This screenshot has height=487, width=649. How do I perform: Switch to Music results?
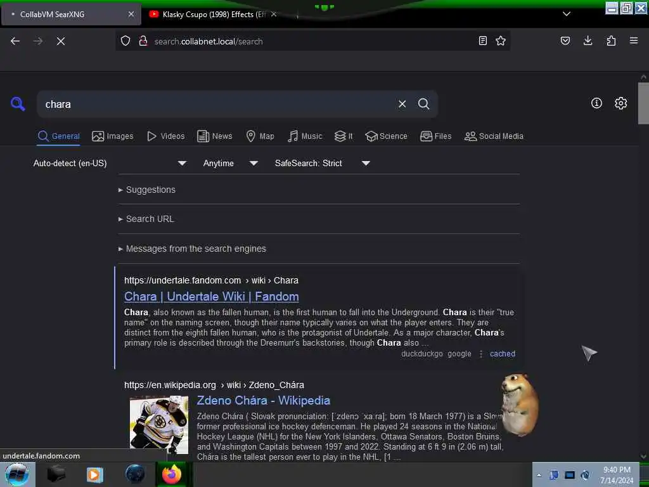305,136
